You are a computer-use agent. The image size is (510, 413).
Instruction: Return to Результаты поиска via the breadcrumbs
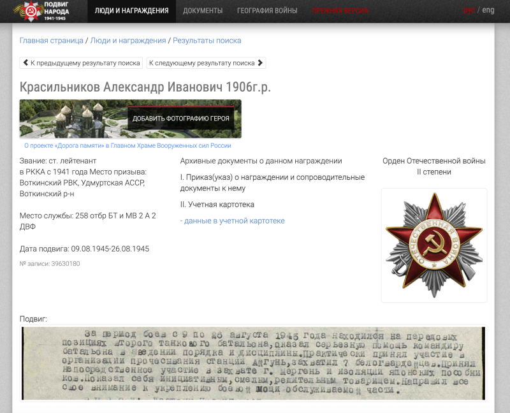pos(207,40)
